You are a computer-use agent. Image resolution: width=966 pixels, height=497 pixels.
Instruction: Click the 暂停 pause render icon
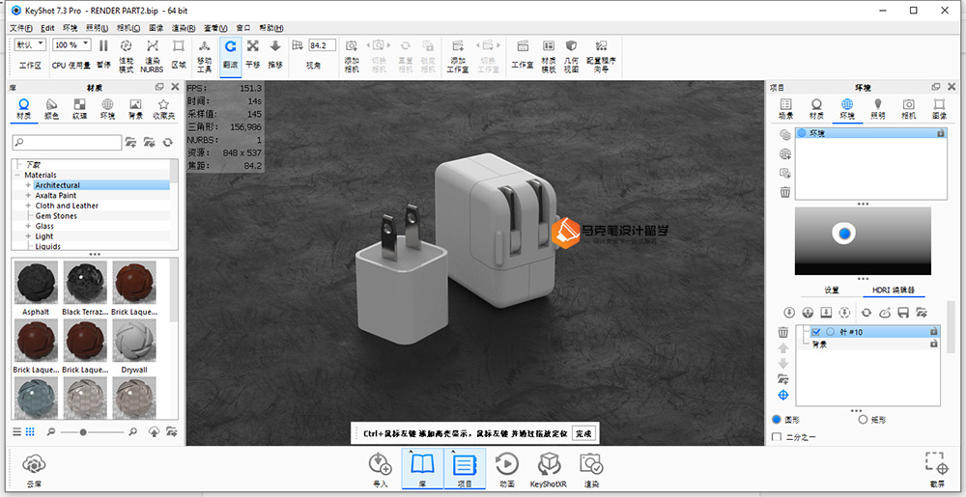point(103,45)
